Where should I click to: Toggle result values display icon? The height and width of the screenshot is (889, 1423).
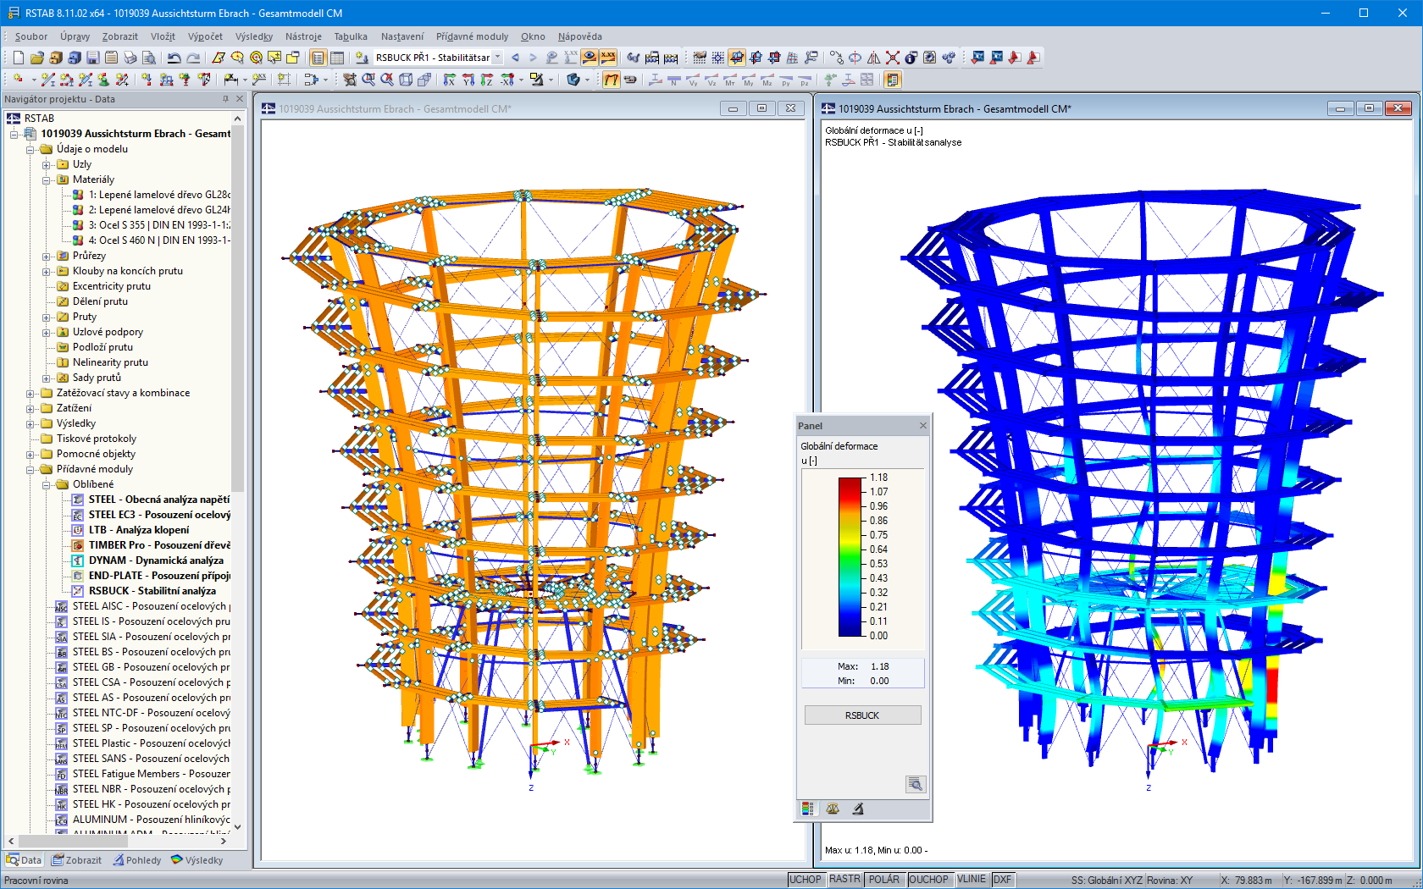(x=608, y=58)
